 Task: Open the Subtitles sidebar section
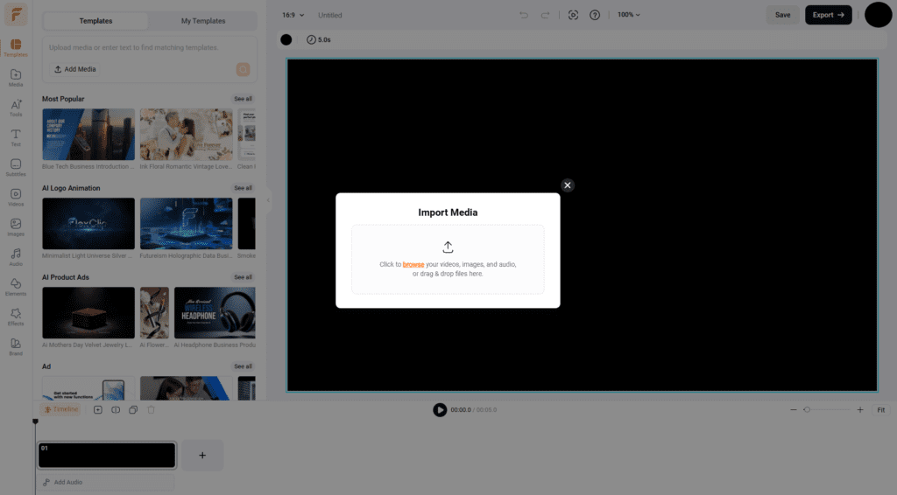pyautogui.click(x=16, y=167)
